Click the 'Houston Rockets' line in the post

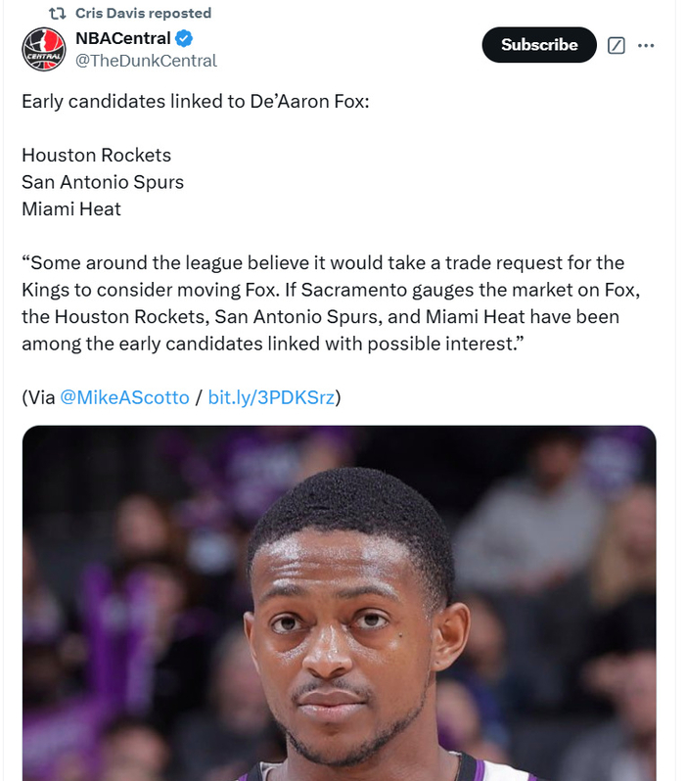[x=96, y=155]
